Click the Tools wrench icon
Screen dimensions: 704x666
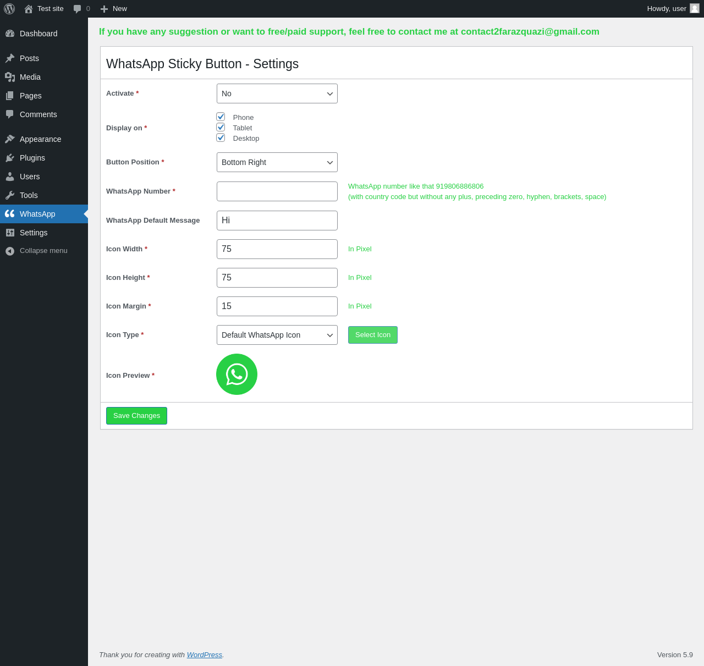(10, 195)
